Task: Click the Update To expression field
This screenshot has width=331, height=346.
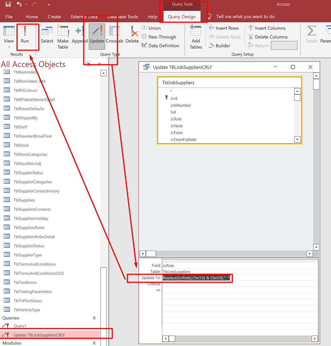Action: 197,278
